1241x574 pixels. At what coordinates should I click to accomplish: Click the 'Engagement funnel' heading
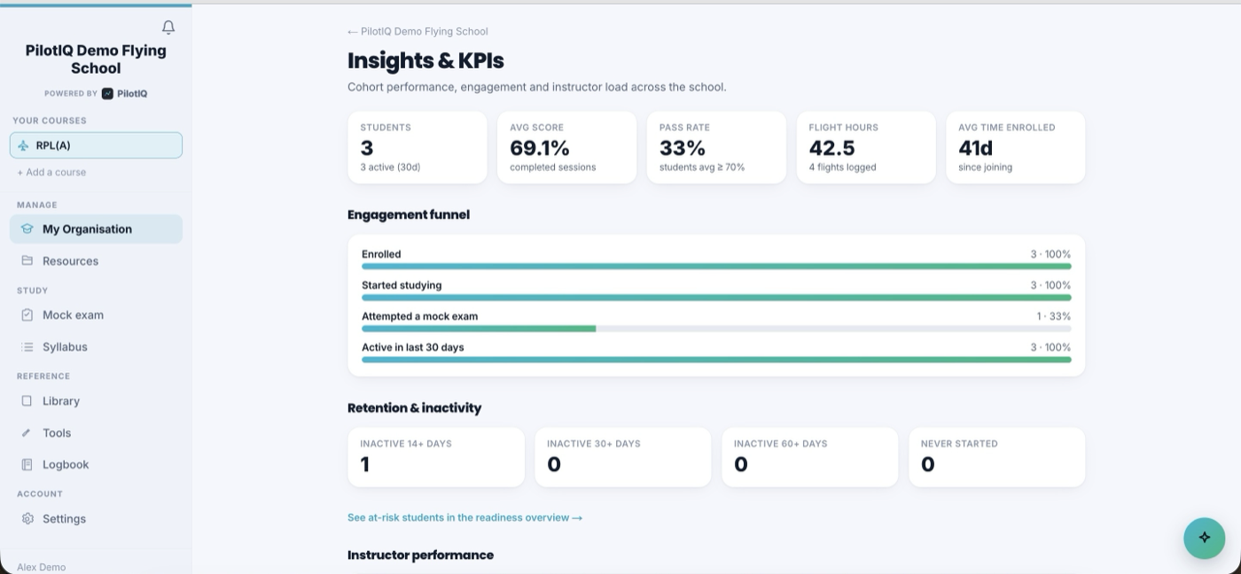(x=409, y=214)
